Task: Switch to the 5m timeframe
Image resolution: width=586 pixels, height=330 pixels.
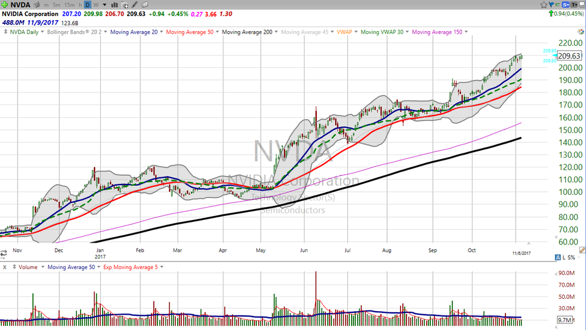Action: (x=56, y=5)
